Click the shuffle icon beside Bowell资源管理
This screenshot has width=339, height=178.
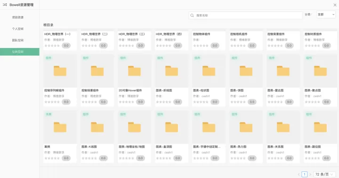pos(5,5)
